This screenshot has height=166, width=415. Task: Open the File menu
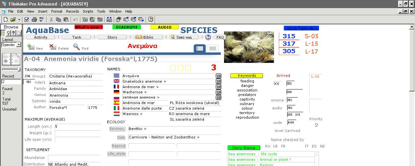coord(11,11)
